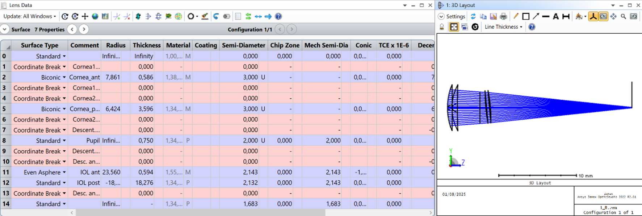
Task: Open the Update: All Windows dropdown
Action: 30,16
